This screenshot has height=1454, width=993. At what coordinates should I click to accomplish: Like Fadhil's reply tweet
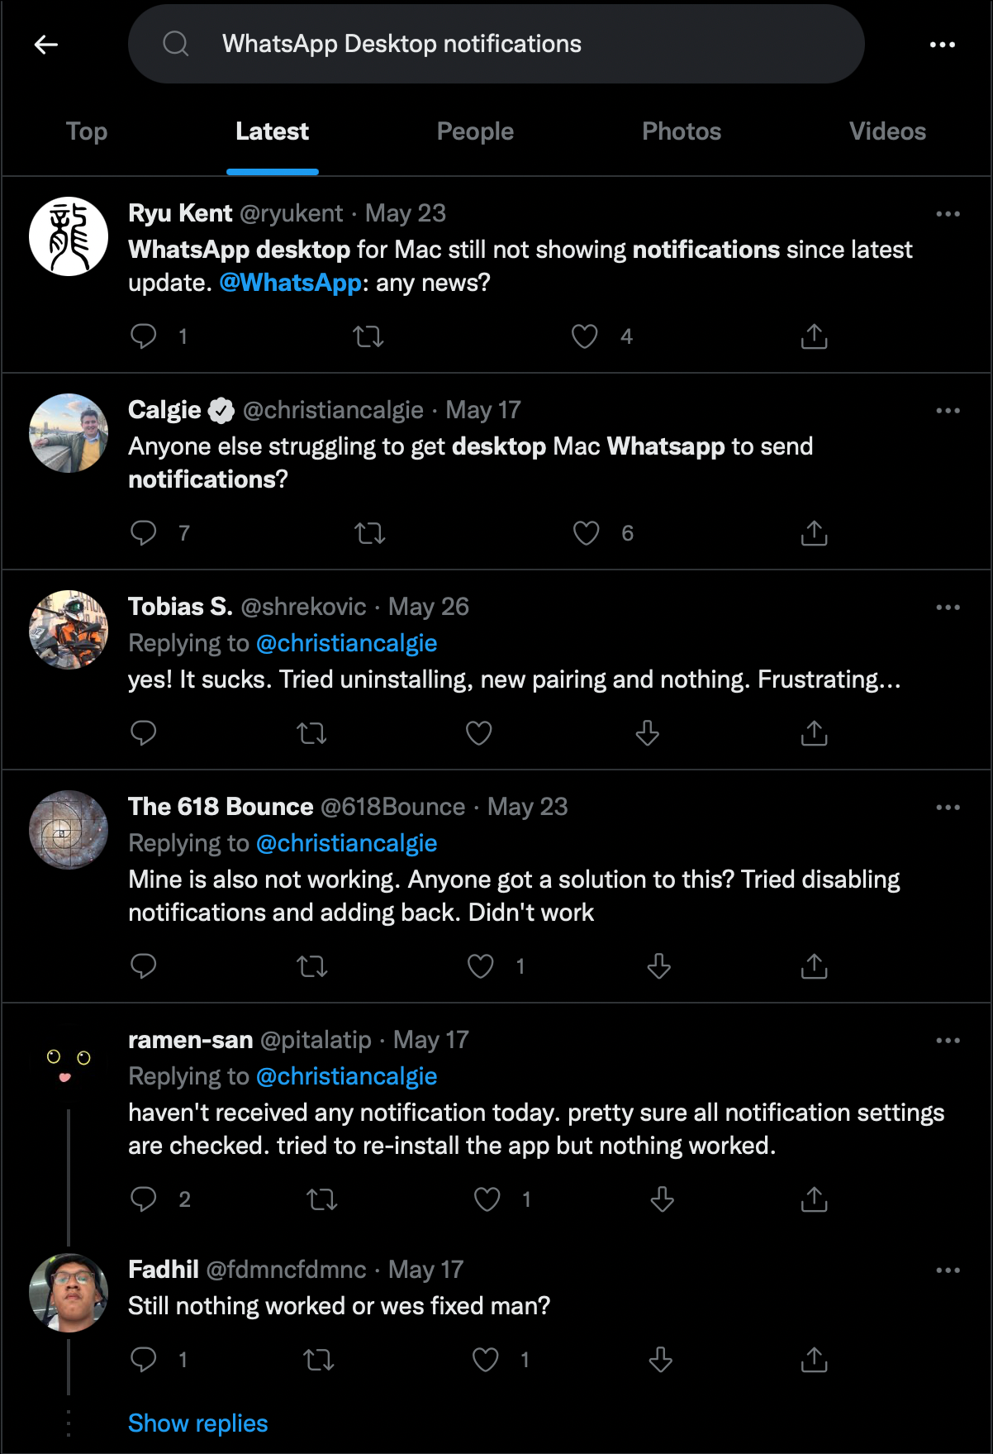485,1360
